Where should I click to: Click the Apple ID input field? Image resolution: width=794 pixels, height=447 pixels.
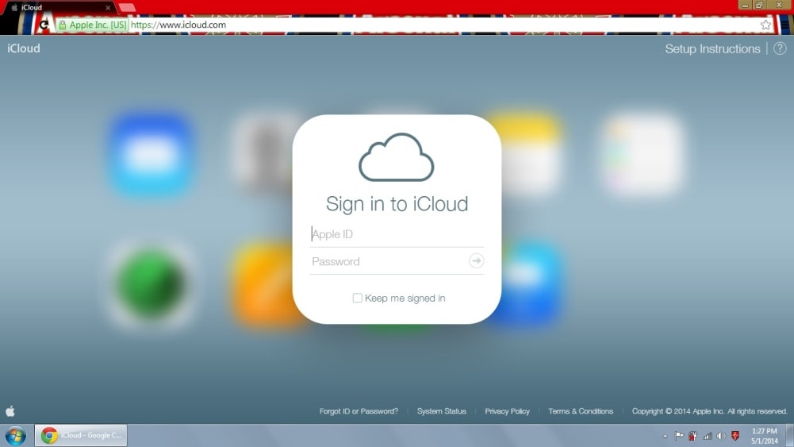pos(397,234)
